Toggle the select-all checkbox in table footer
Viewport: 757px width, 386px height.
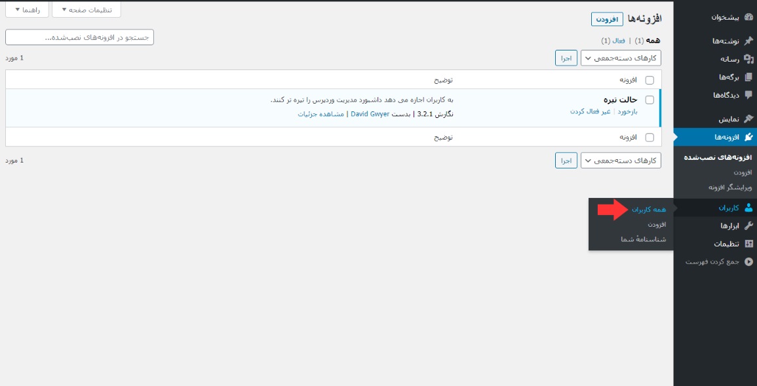coord(650,138)
